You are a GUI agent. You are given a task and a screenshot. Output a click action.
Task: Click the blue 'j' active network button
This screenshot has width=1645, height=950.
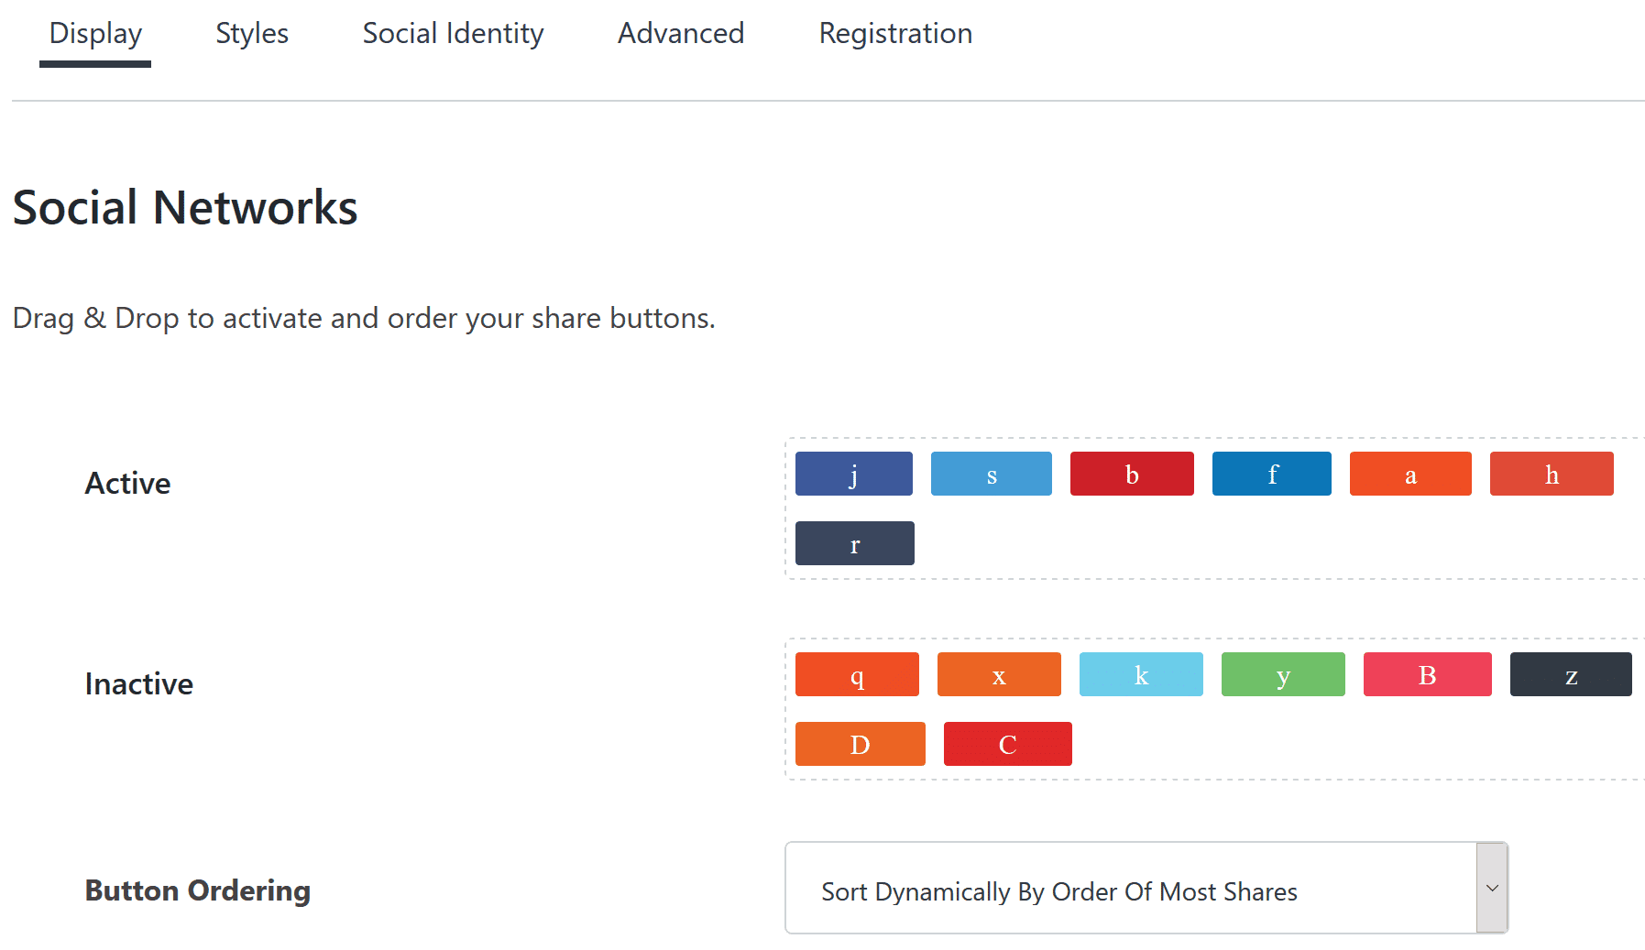853,474
